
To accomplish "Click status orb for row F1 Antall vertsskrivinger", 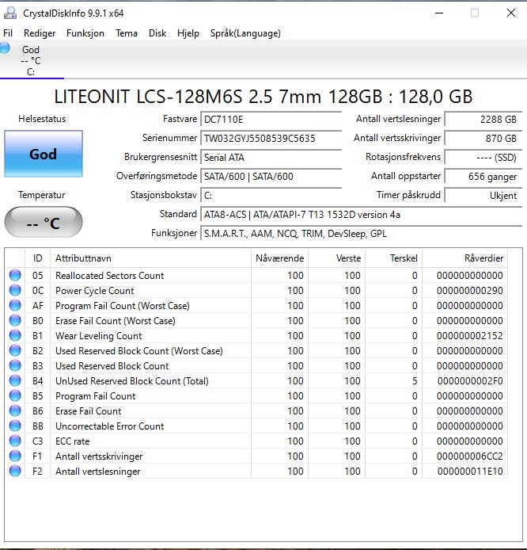I will pos(15,456).
